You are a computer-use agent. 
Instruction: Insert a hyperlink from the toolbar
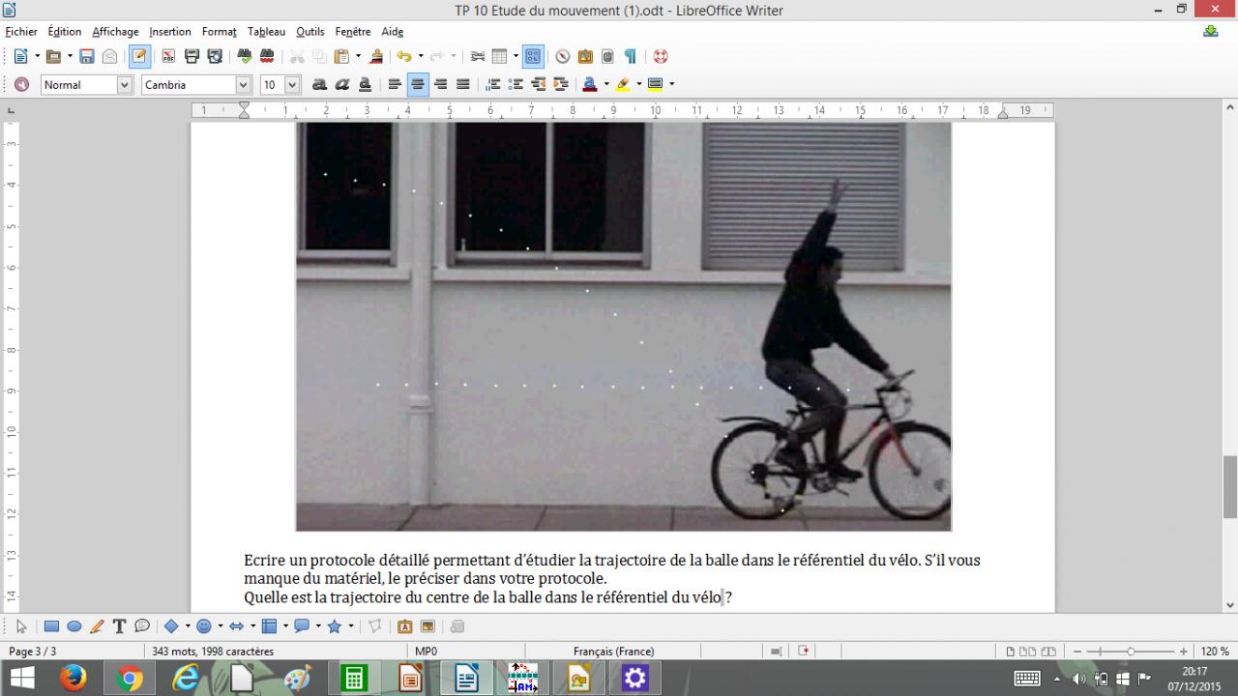(477, 56)
